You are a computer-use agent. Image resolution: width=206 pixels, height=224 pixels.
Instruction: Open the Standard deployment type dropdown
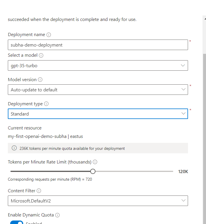[98, 114]
